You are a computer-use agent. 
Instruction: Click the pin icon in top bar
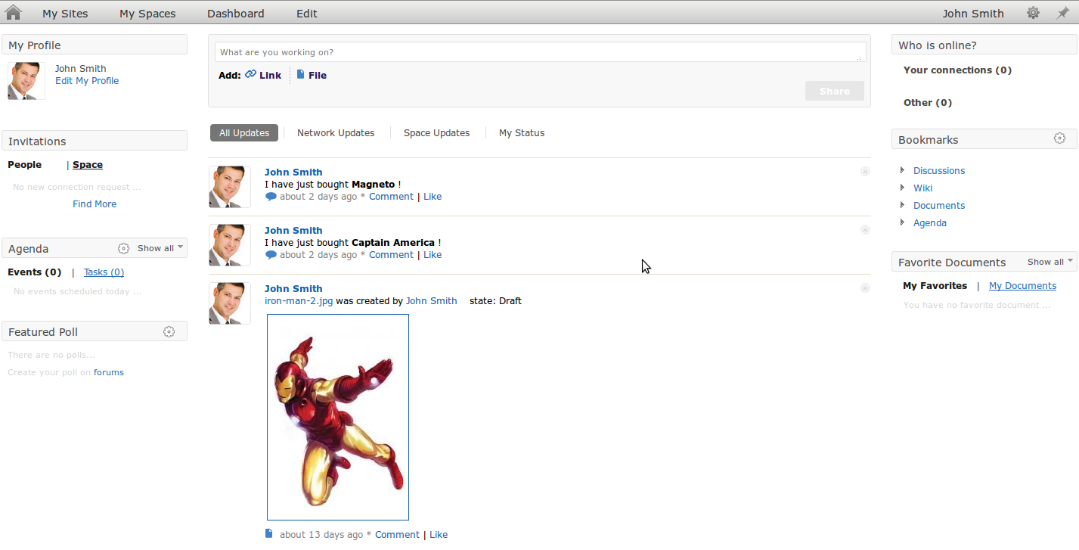[x=1062, y=13]
